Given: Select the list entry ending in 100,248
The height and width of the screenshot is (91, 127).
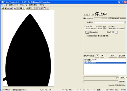Looking at the screenshot, I should (105, 60).
